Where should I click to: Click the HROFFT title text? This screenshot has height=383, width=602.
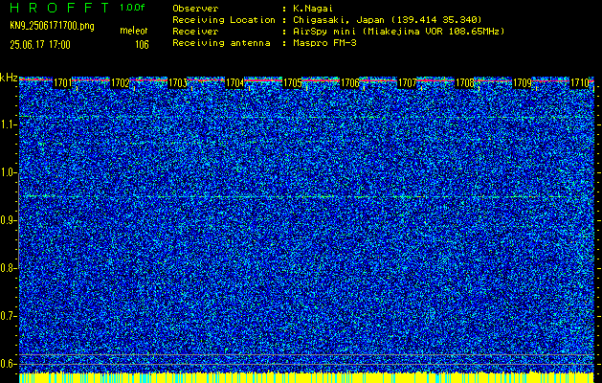click(59, 8)
